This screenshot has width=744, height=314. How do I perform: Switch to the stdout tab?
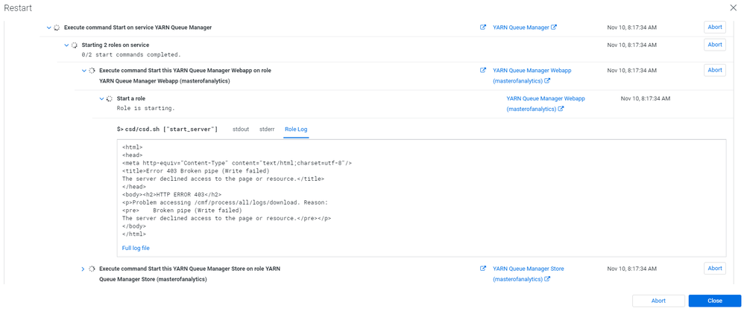point(241,129)
